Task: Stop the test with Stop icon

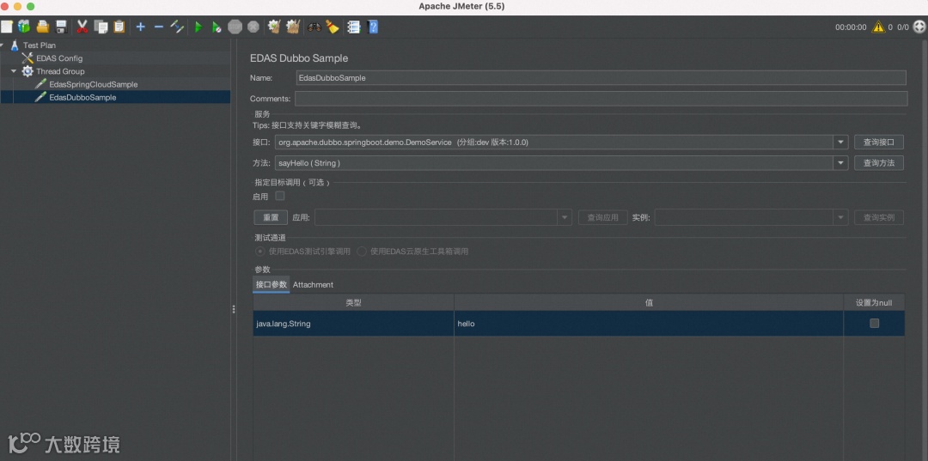Action: [x=235, y=27]
